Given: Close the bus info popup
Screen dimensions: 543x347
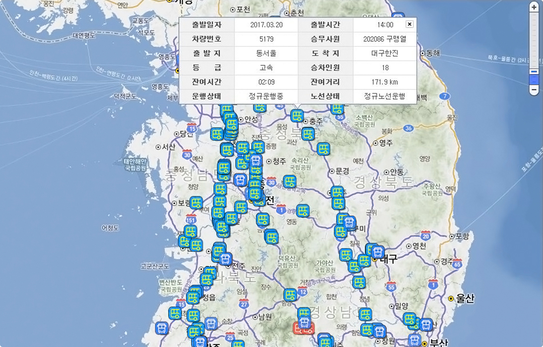Looking at the screenshot, I should [x=410, y=24].
